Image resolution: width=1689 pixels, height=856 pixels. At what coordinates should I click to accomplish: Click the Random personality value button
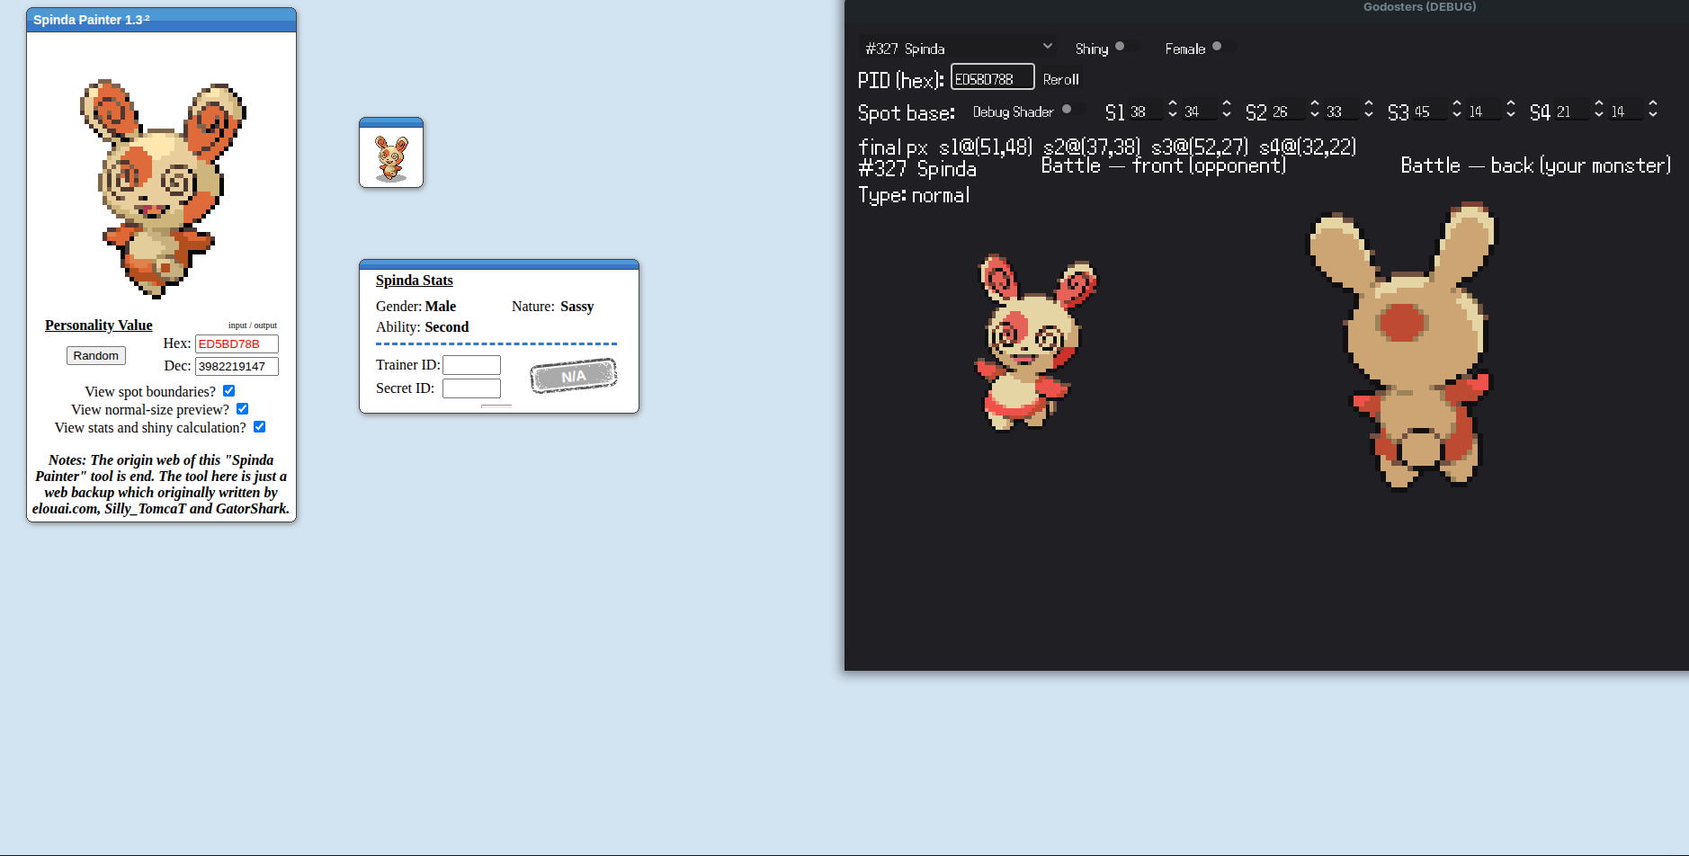coord(96,355)
